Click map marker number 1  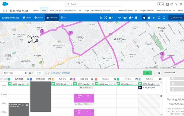pyautogui.click(x=162, y=54)
